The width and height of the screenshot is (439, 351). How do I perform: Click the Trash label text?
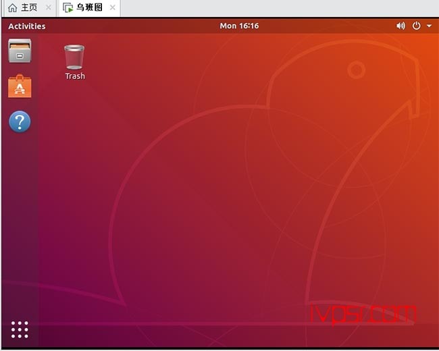75,76
